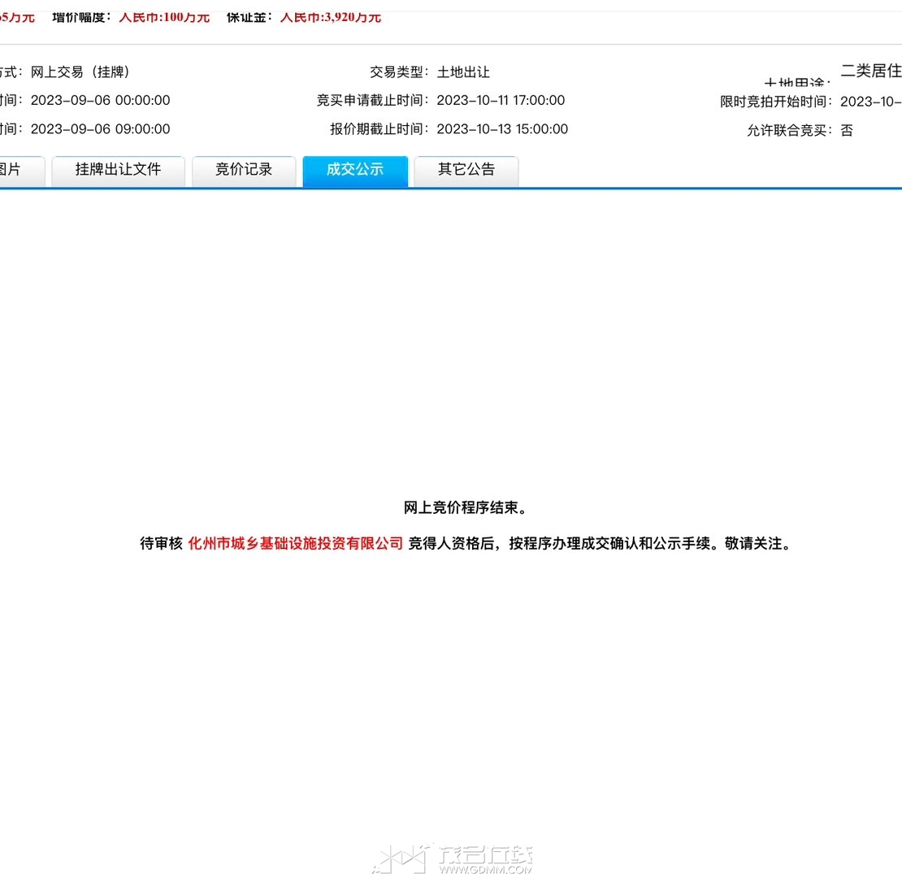Click the date 2023-09-06 09:00:00

pyautogui.click(x=100, y=129)
